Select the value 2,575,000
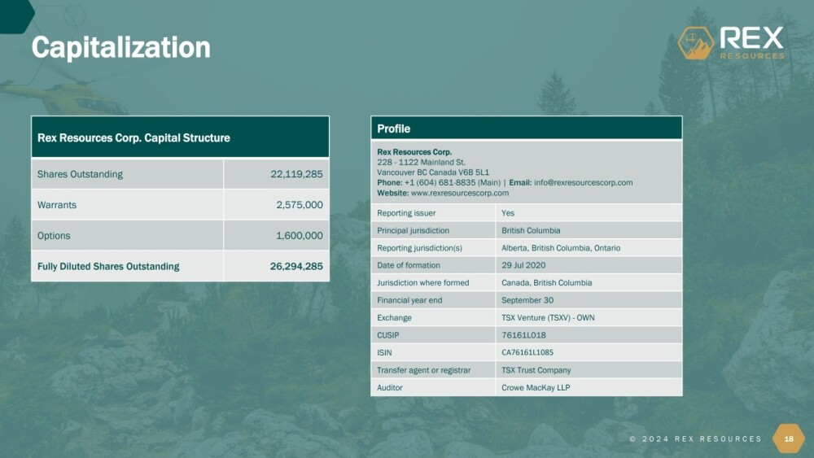Viewport: 814px width, 458px height. 300,205
